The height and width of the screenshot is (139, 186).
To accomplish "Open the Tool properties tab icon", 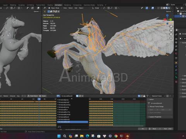I will coord(176,34).
